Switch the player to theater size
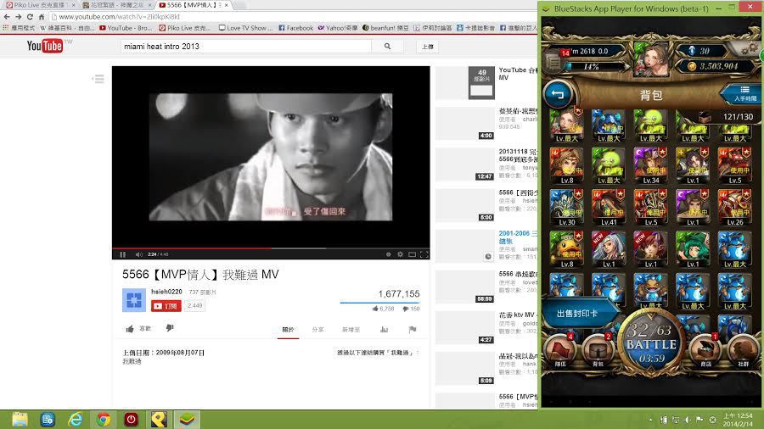Image resolution: width=764 pixels, height=429 pixels. tap(413, 254)
